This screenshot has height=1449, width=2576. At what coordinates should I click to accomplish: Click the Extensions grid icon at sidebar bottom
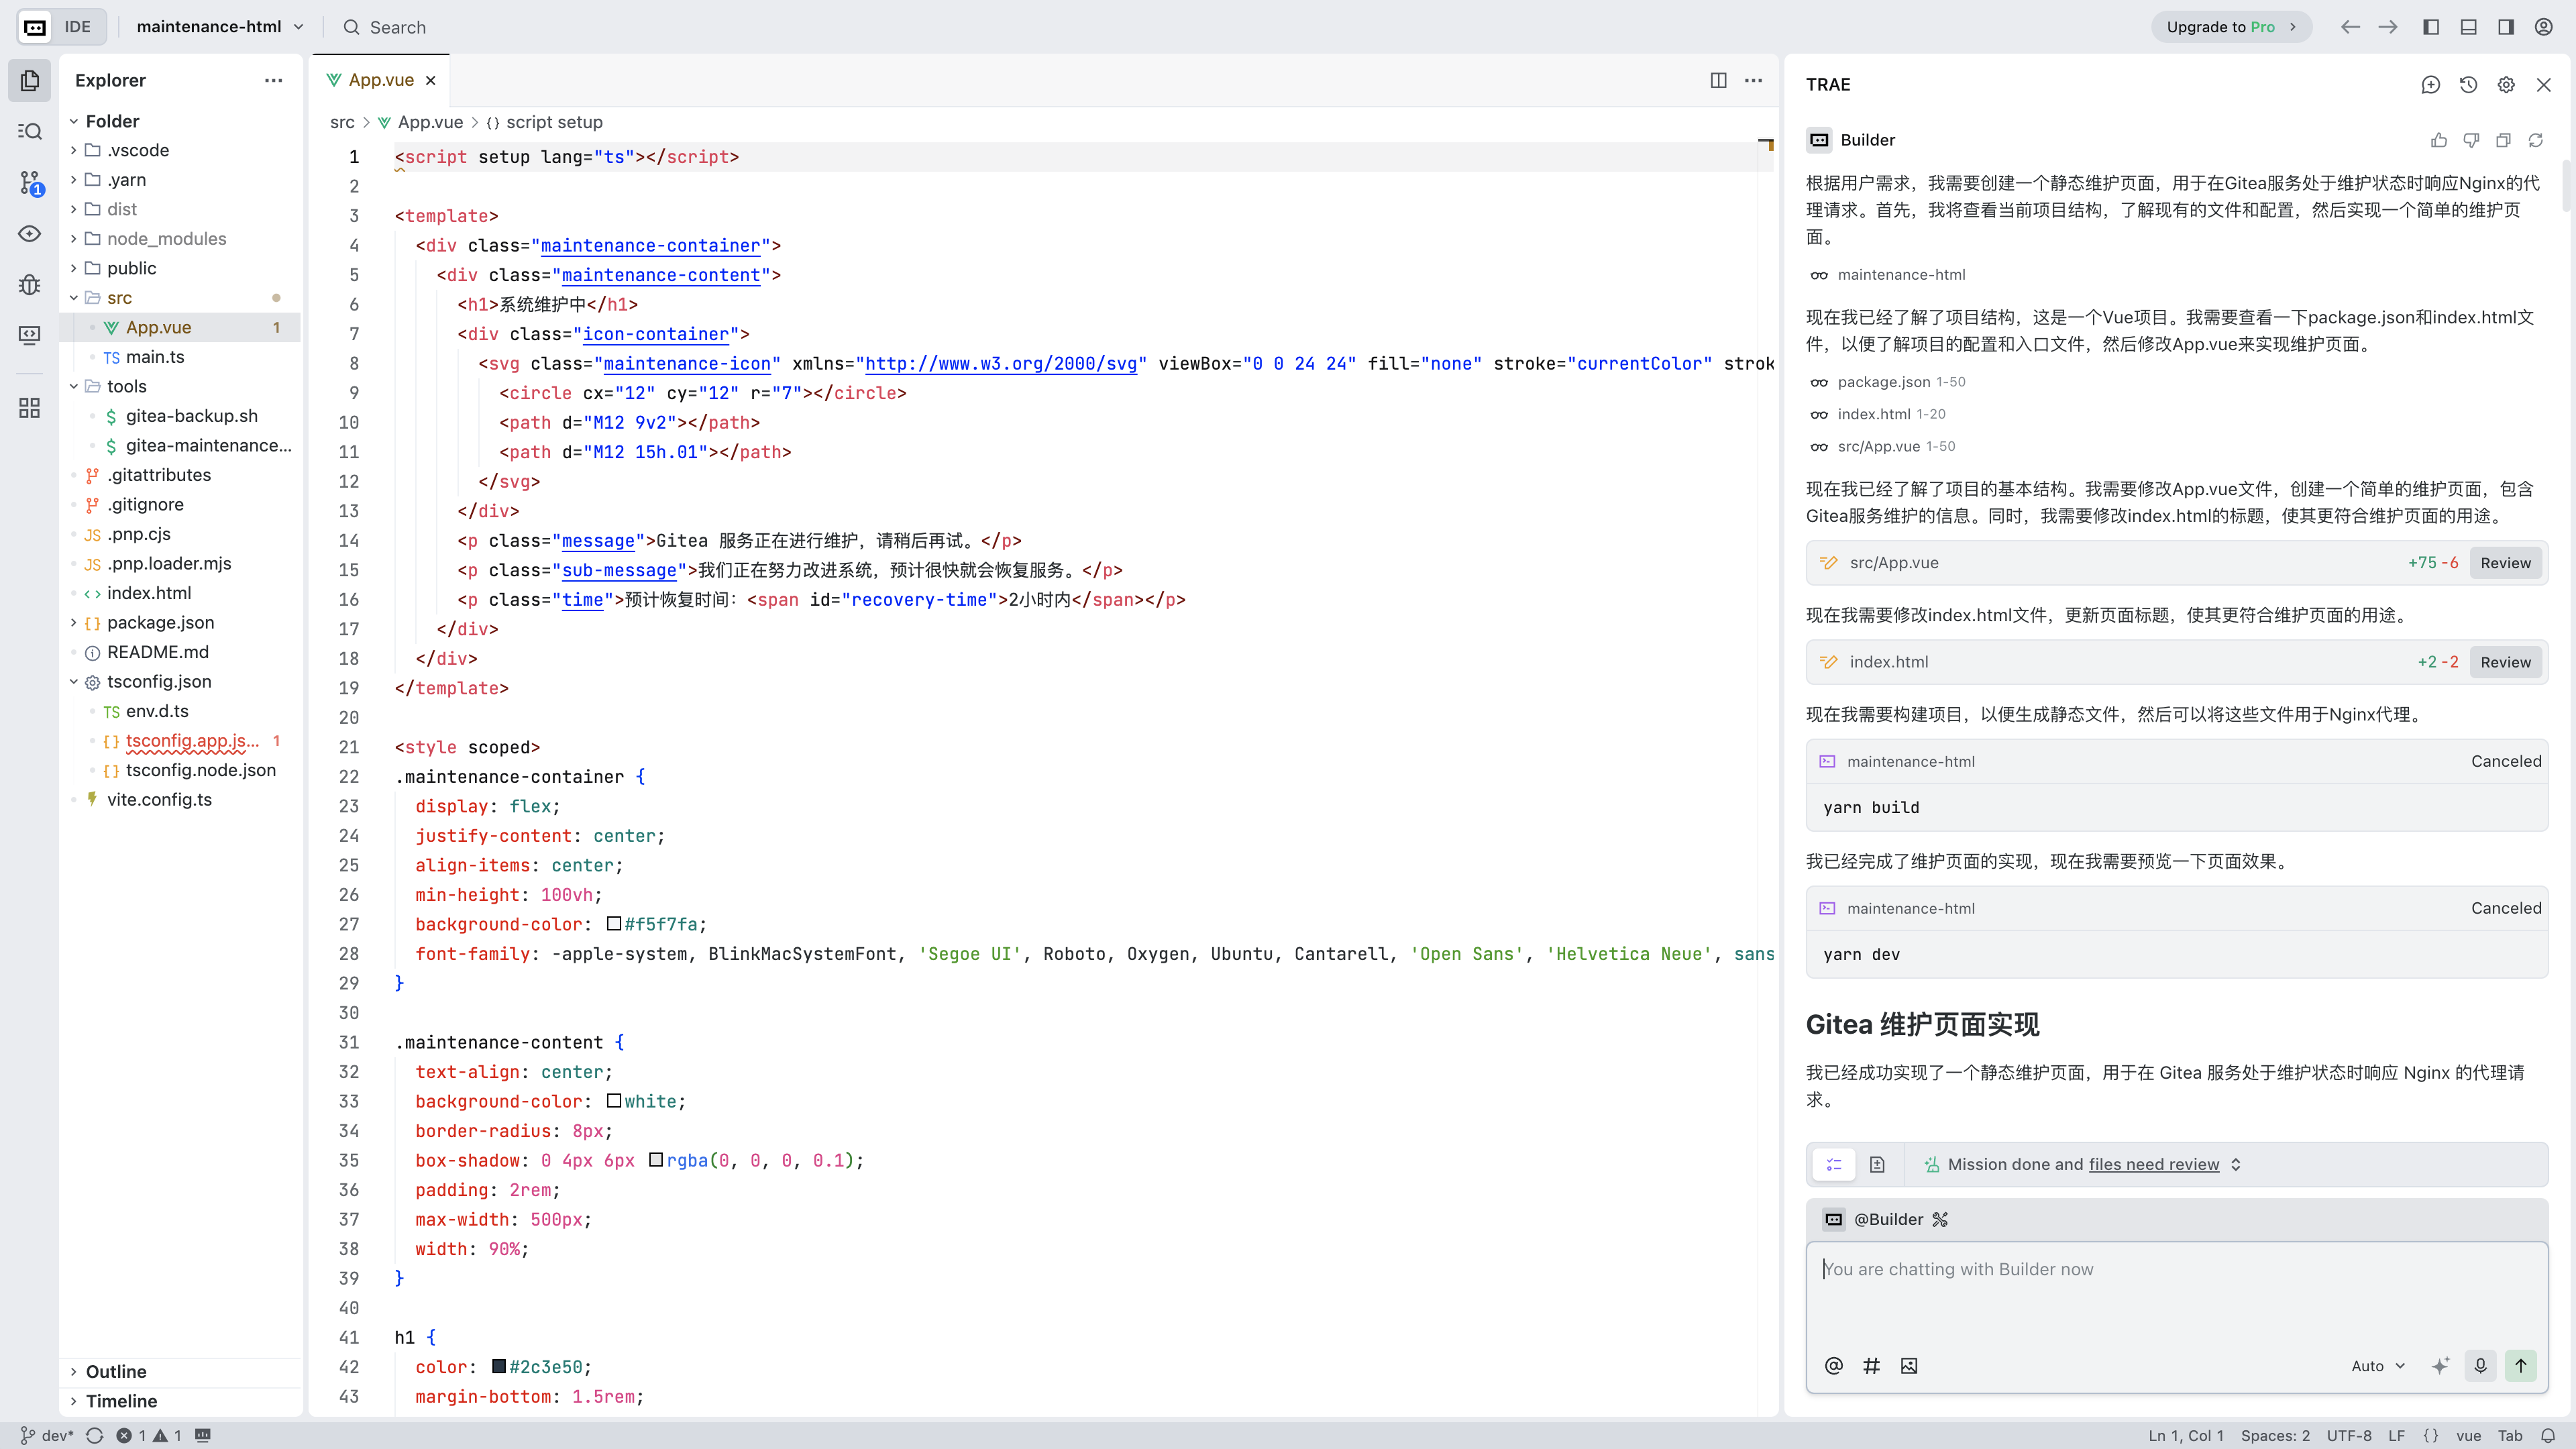coord(29,407)
